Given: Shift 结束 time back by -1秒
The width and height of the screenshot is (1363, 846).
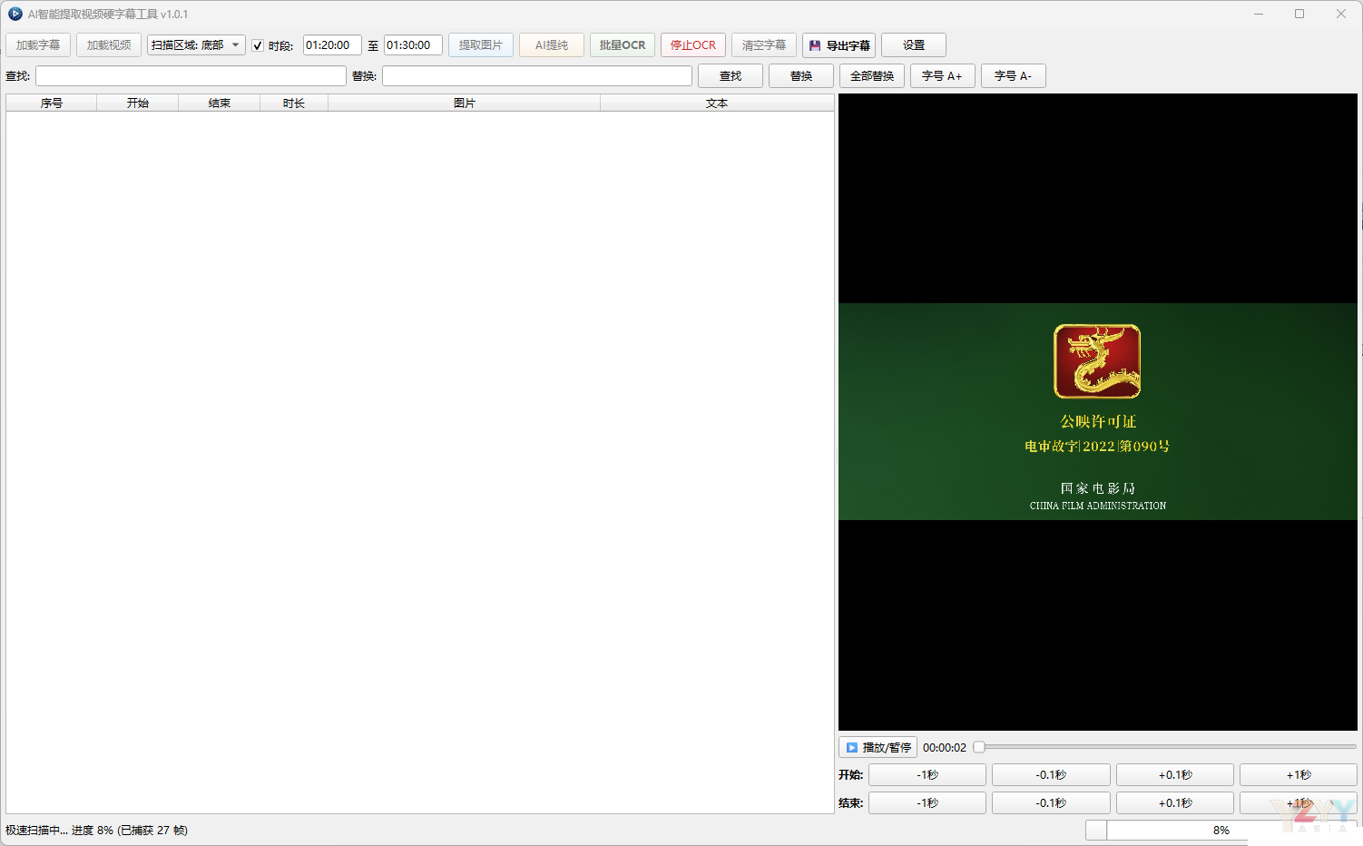Looking at the screenshot, I should (927, 803).
